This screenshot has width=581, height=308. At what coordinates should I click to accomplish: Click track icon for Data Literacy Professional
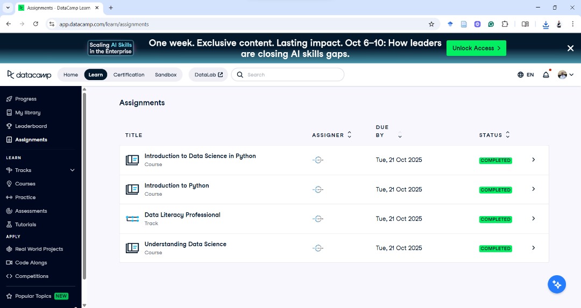pos(132,219)
